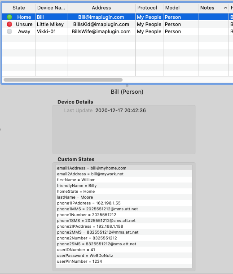
Task: Click the Protocol column header
Action: (x=149, y=8)
